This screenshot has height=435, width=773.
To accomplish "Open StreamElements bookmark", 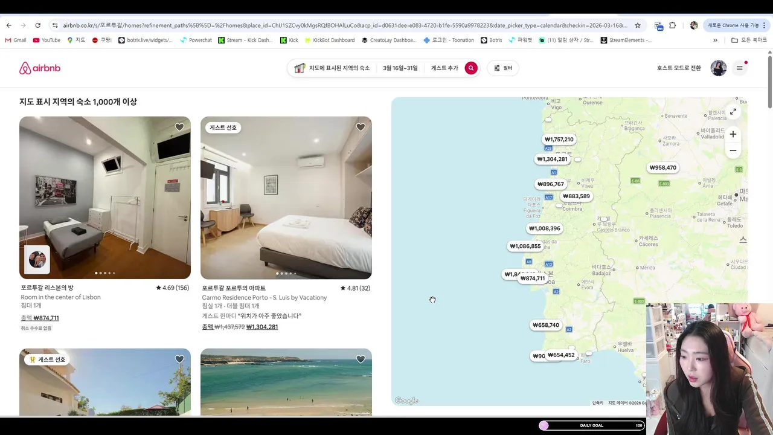I will click(626, 40).
